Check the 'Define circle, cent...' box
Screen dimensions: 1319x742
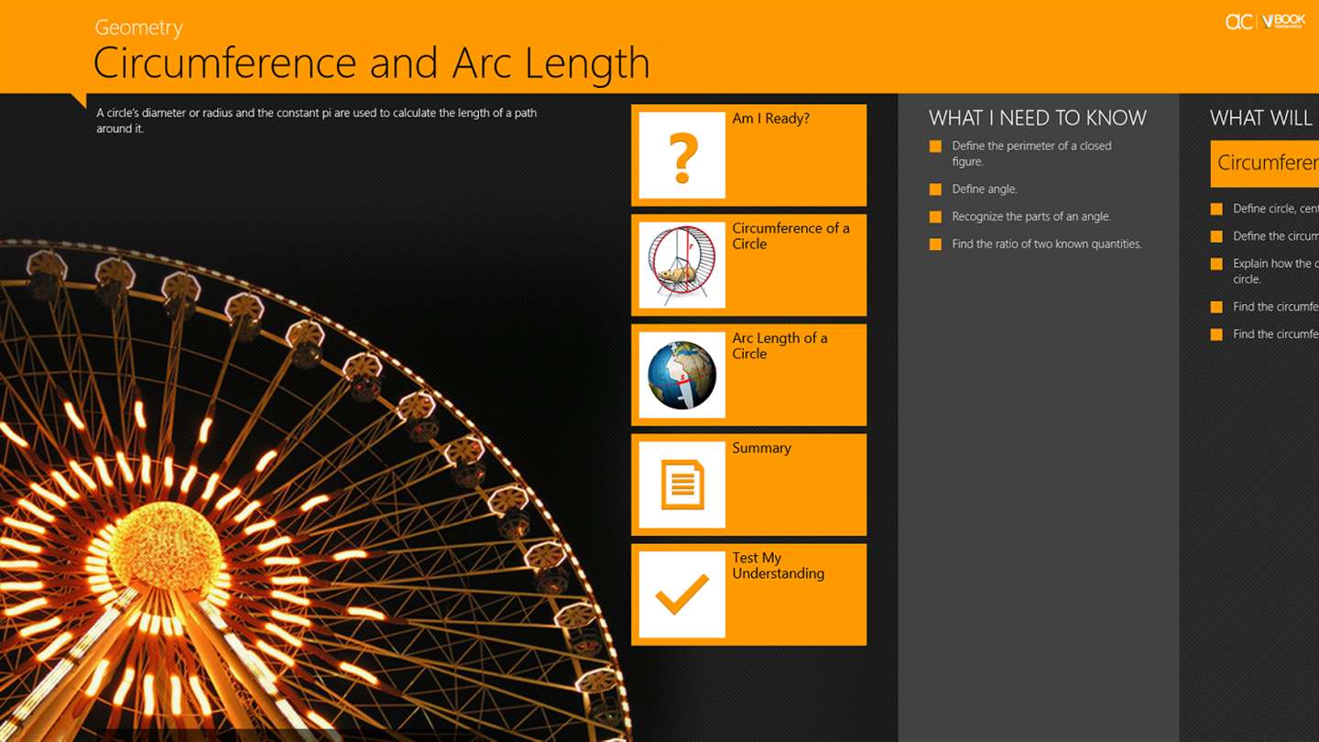click(1216, 209)
